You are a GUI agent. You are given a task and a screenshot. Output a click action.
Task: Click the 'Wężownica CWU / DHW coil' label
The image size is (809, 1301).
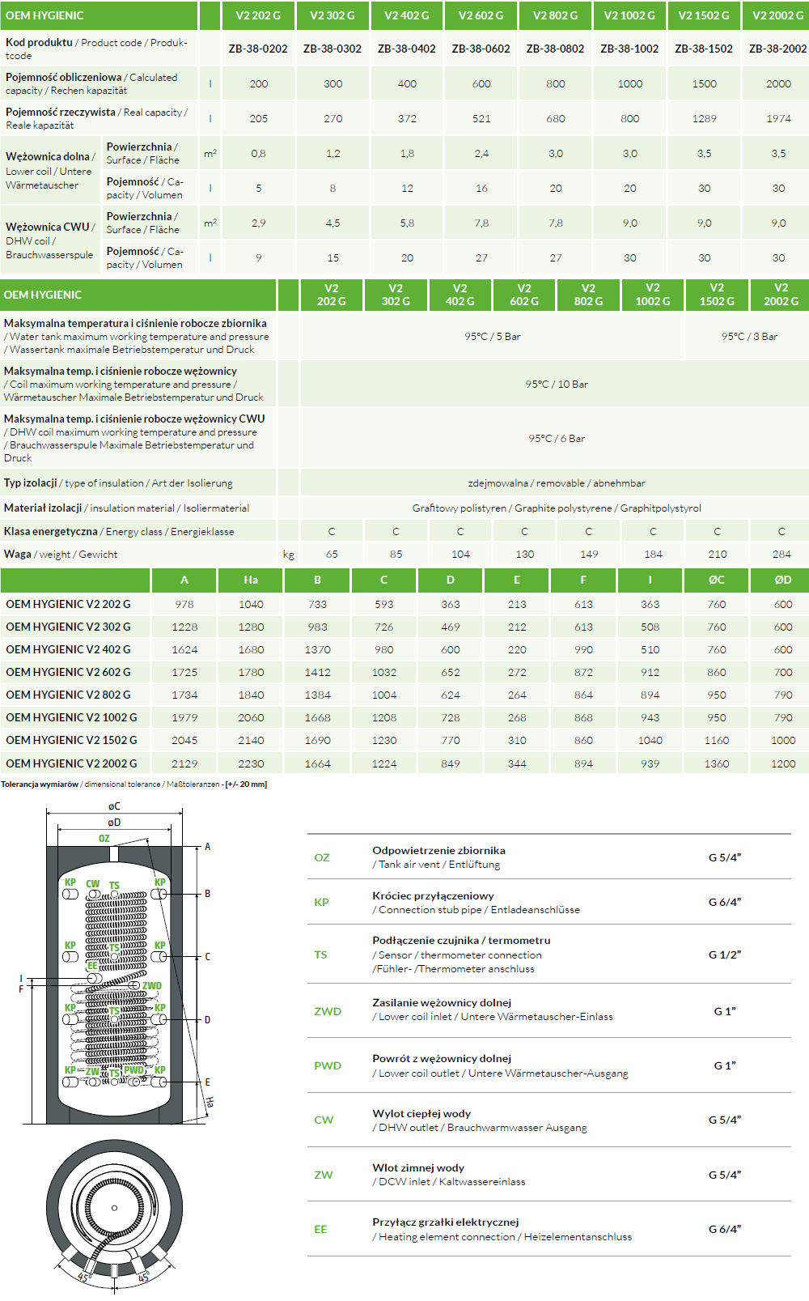50,240
